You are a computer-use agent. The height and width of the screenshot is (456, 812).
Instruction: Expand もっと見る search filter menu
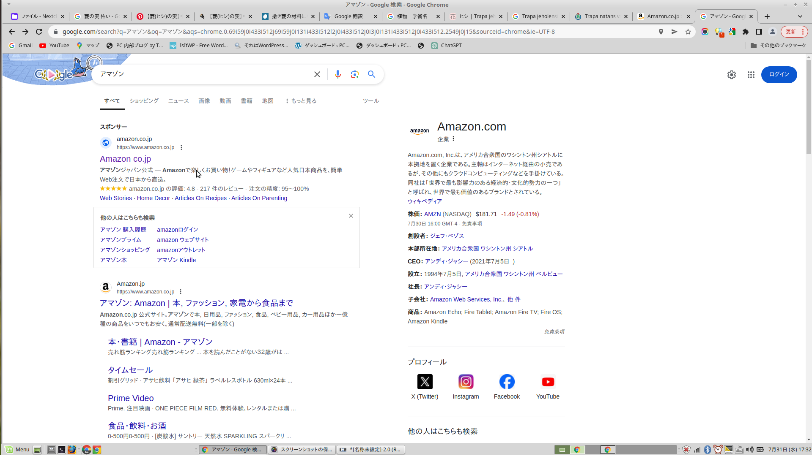point(301,101)
